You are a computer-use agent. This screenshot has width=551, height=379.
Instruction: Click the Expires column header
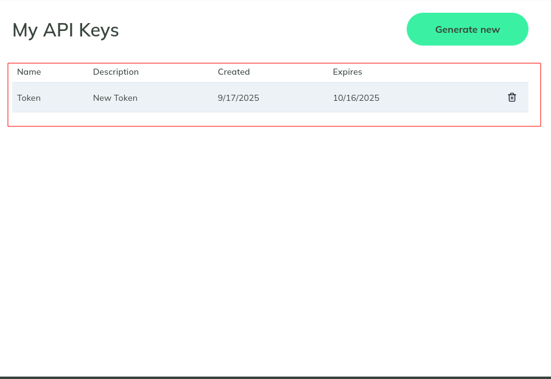348,72
